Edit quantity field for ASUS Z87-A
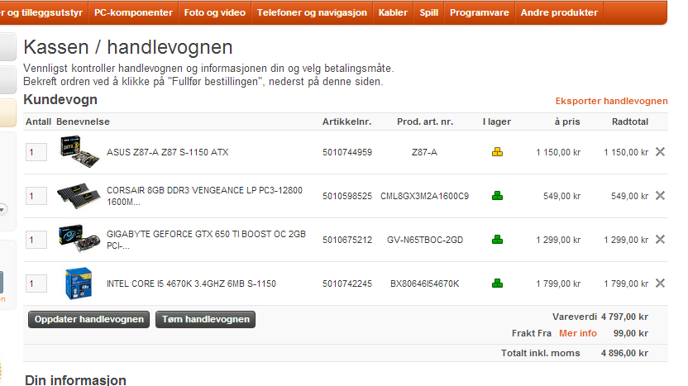This screenshot has height=386, width=688. (36, 152)
